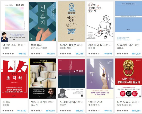This screenshot has height=114, width=142.
Task: Select the 식사가 잘못됐습니다 cover image
Action: pyautogui.click(x=72, y=22)
